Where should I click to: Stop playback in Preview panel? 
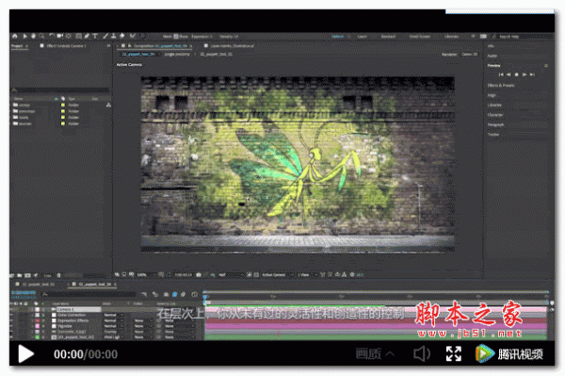click(516, 74)
